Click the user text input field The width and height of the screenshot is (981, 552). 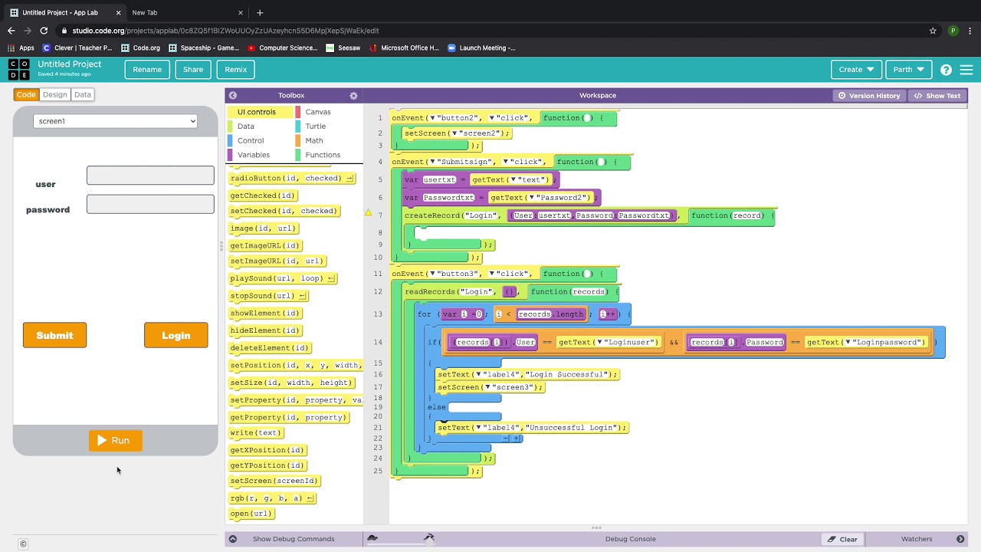pyautogui.click(x=150, y=175)
